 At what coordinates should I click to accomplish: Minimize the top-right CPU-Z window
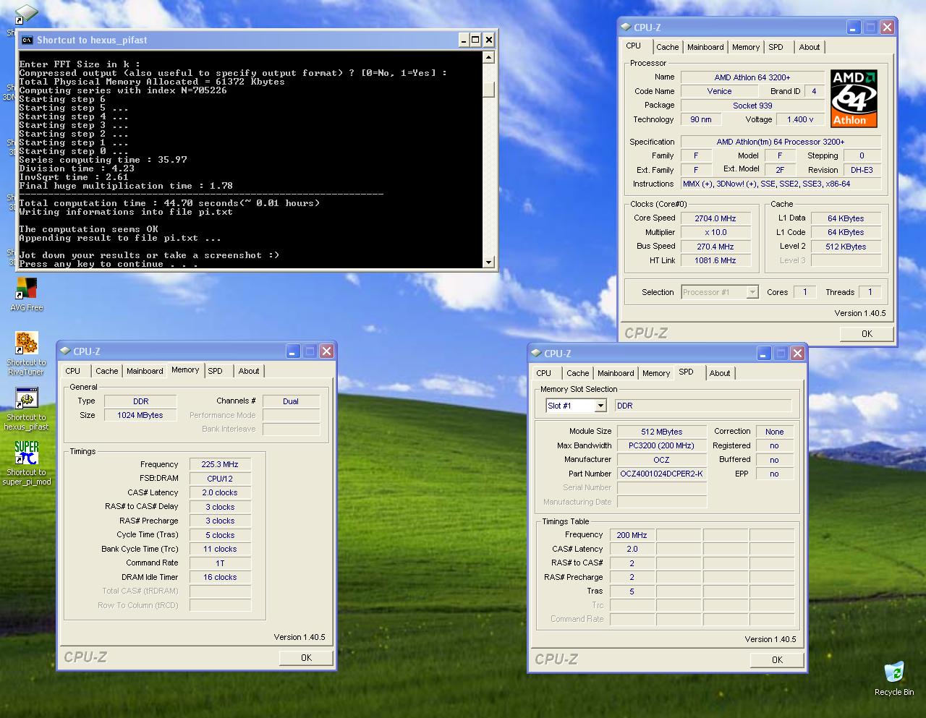pyautogui.click(x=854, y=27)
